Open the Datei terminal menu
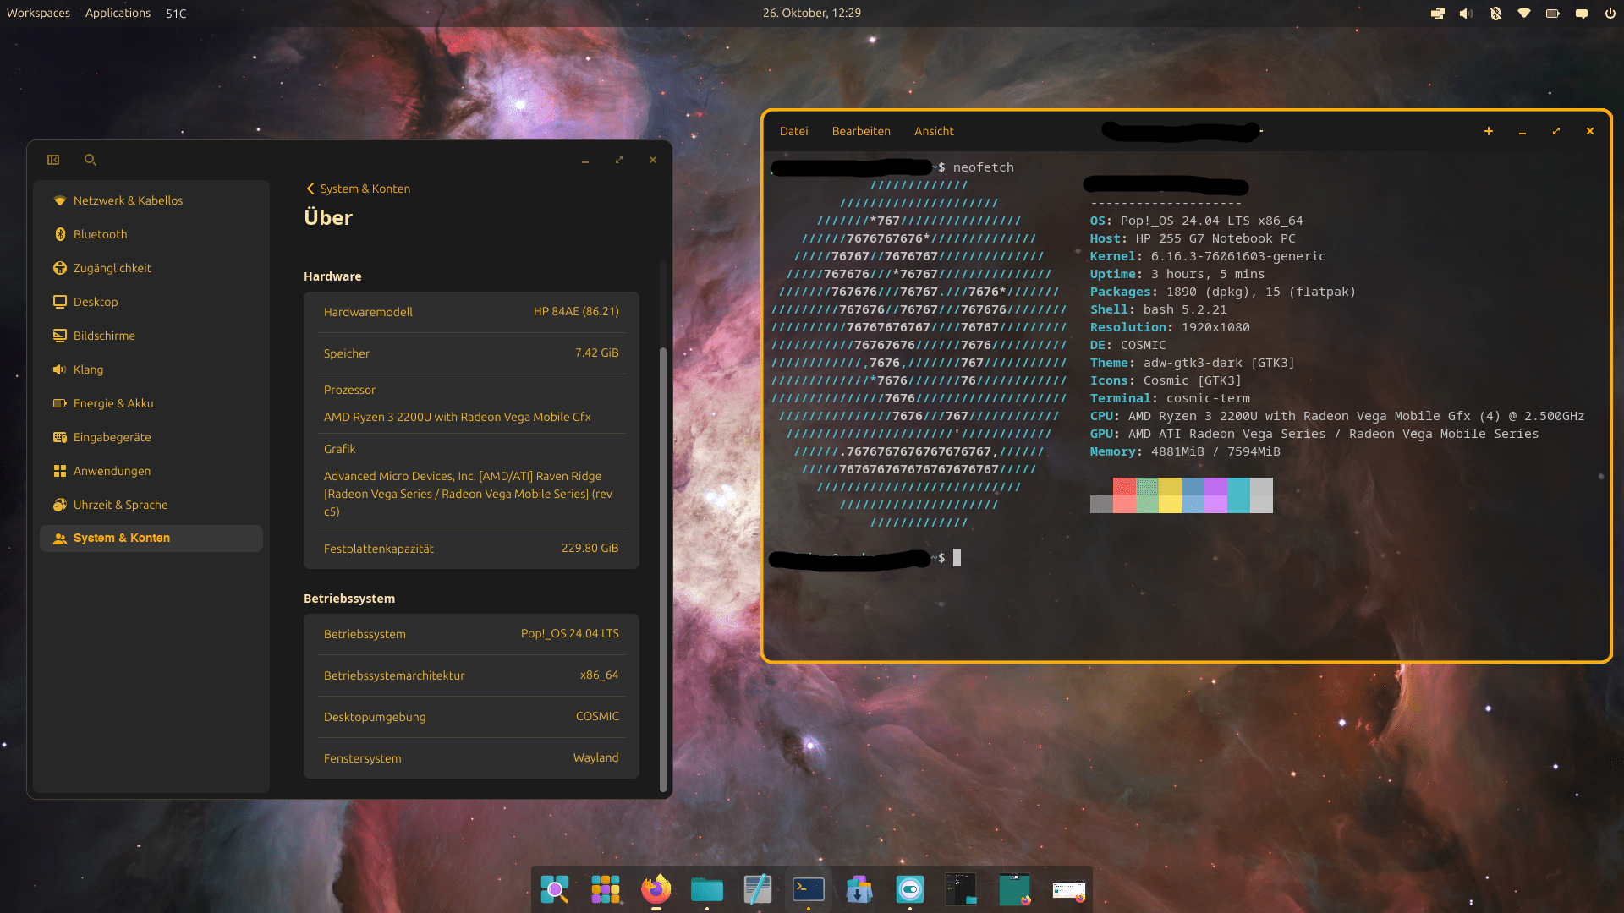This screenshot has width=1624, height=913. tap(793, 131)
